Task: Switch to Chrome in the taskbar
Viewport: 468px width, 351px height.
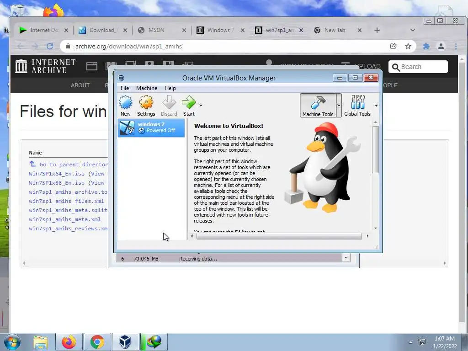Action: [97, 342]
